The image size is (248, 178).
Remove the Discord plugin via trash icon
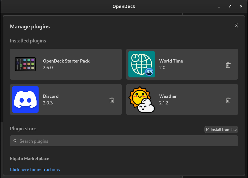click(112, 100)
